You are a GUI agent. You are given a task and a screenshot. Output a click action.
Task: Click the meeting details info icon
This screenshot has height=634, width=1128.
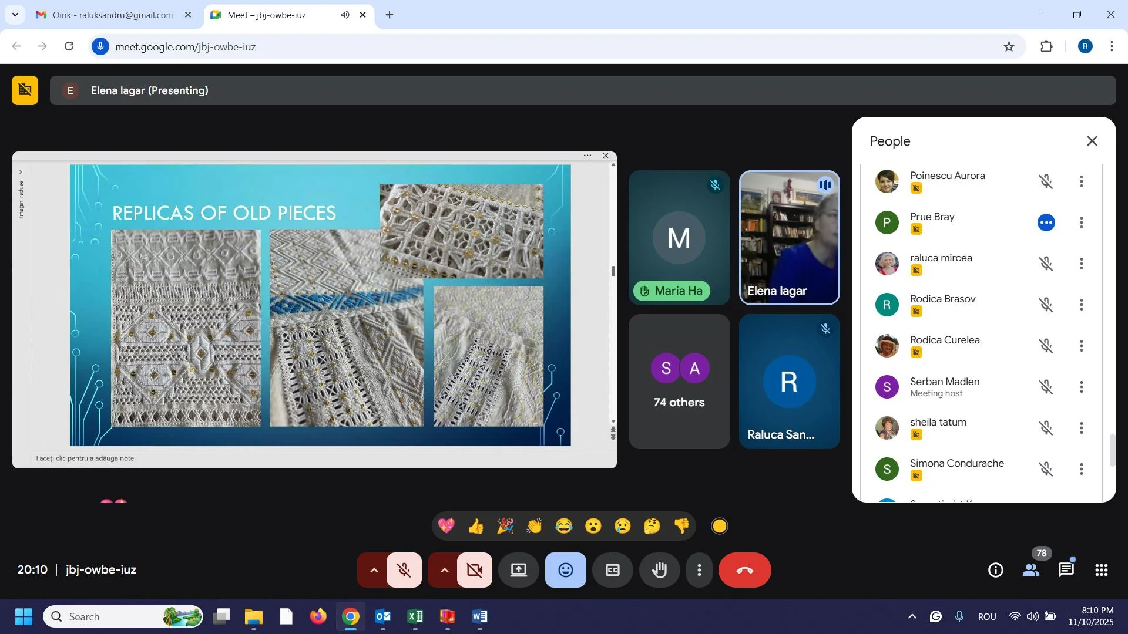pyautogui.click(x=995, y=570)
